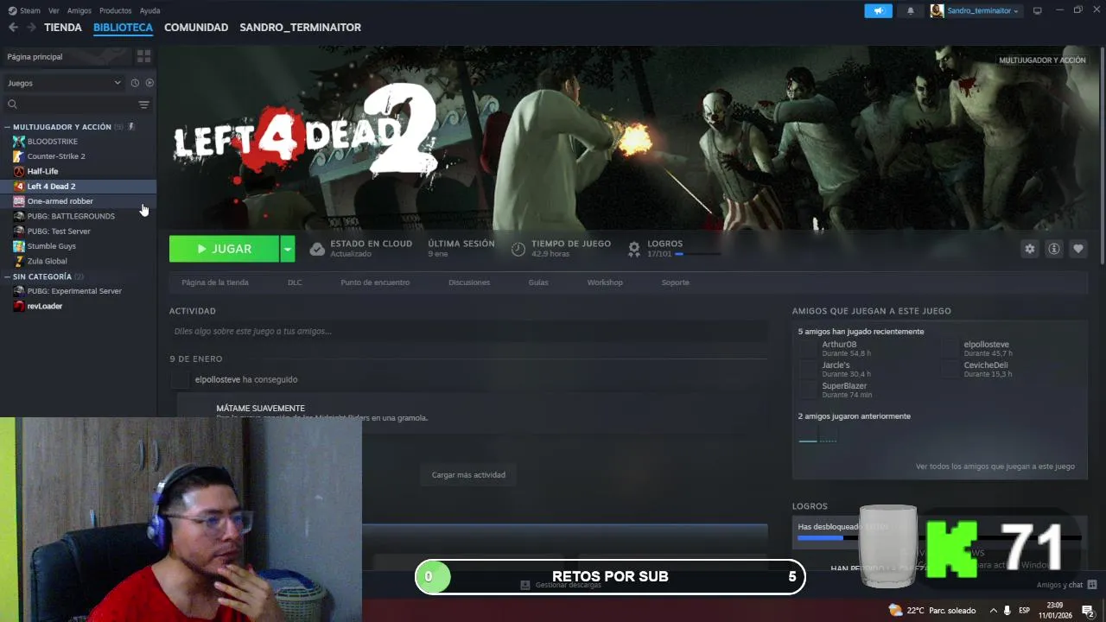Click the play time clock icon
Viewport: 1106px width, 622px height.
tap(518, 249)
